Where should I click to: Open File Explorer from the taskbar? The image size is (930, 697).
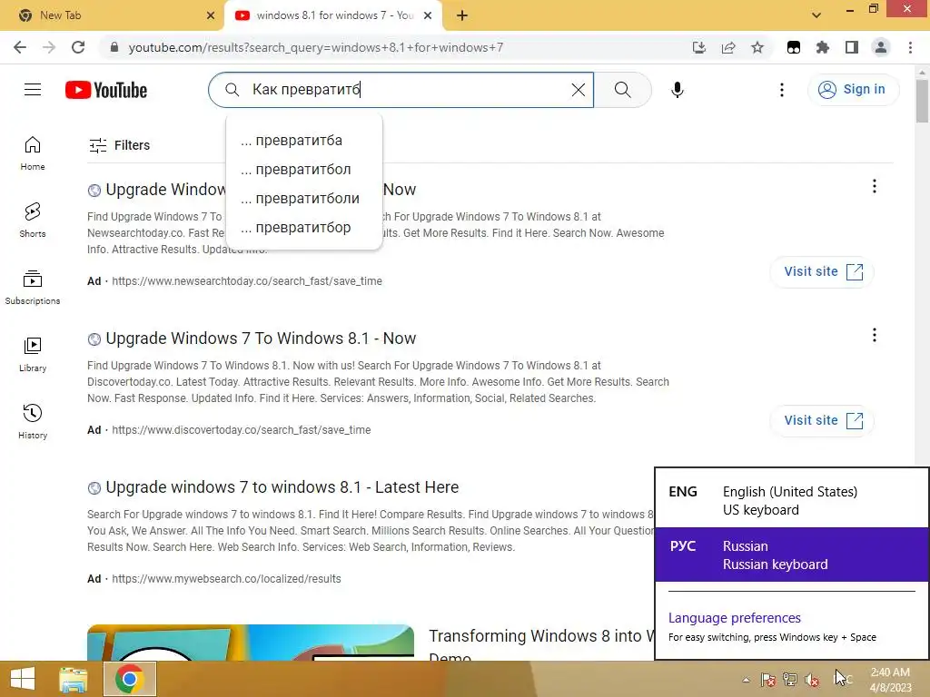click(74, 679)
